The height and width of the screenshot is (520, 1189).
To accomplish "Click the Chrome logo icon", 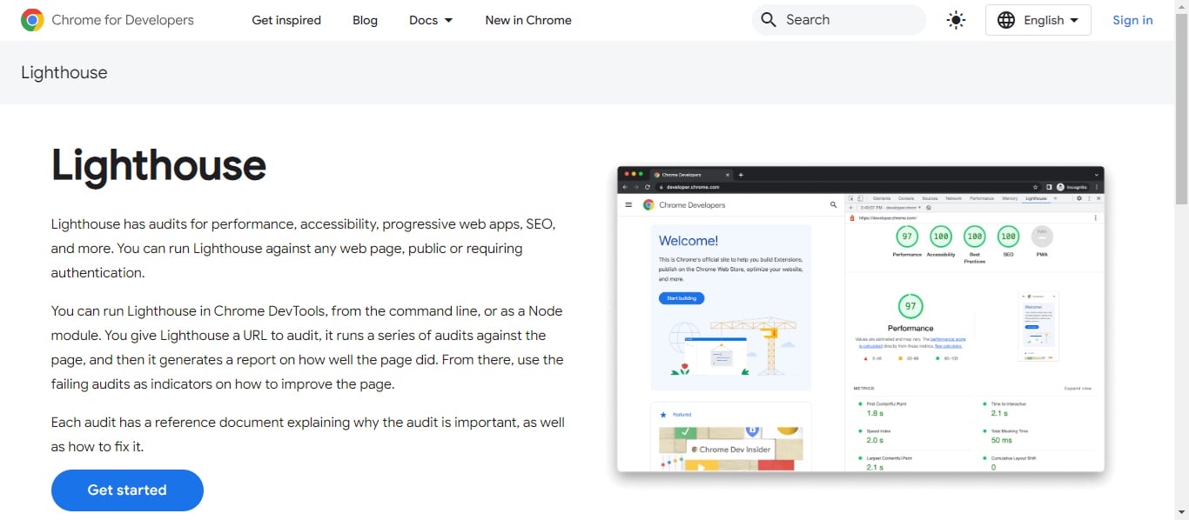I will 32,20.
